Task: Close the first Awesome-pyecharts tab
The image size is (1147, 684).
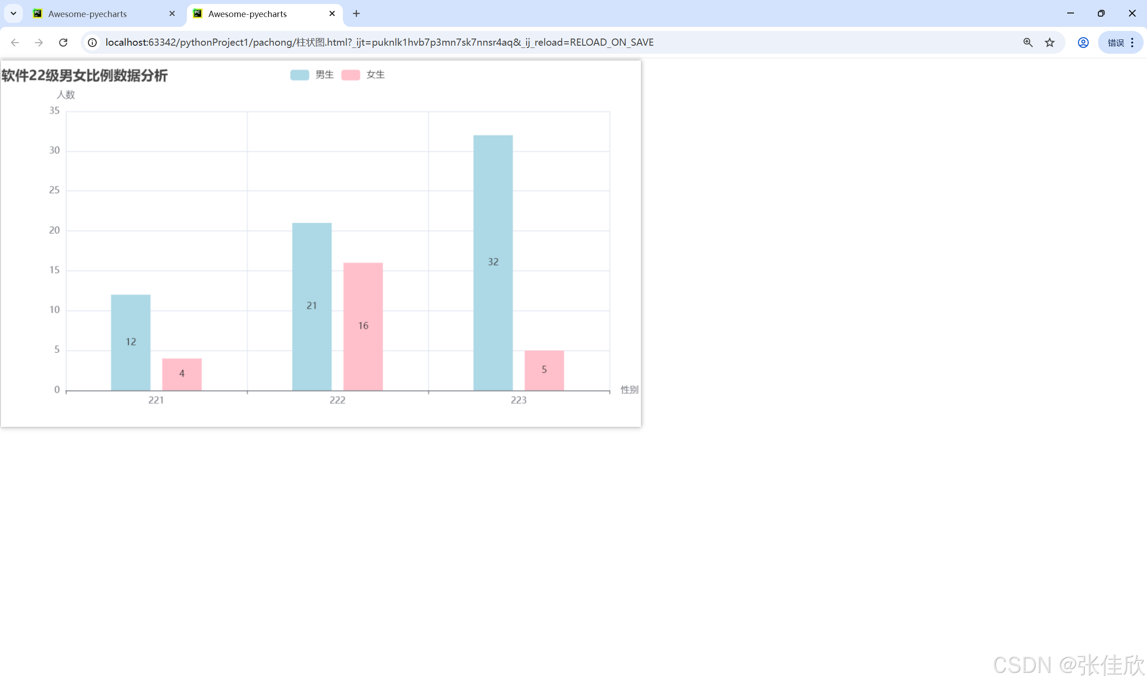Action: (172, 14)
